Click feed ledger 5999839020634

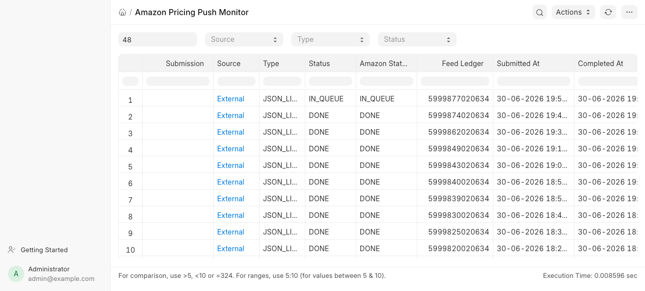[459, 199]
